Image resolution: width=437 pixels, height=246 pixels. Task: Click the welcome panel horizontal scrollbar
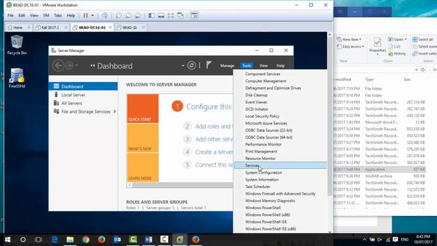point(182,184)
